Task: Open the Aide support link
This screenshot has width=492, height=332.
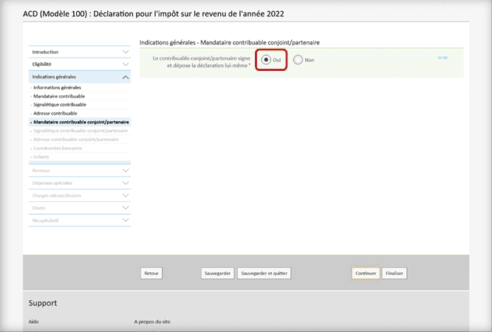Action: [x=34, y=322]
